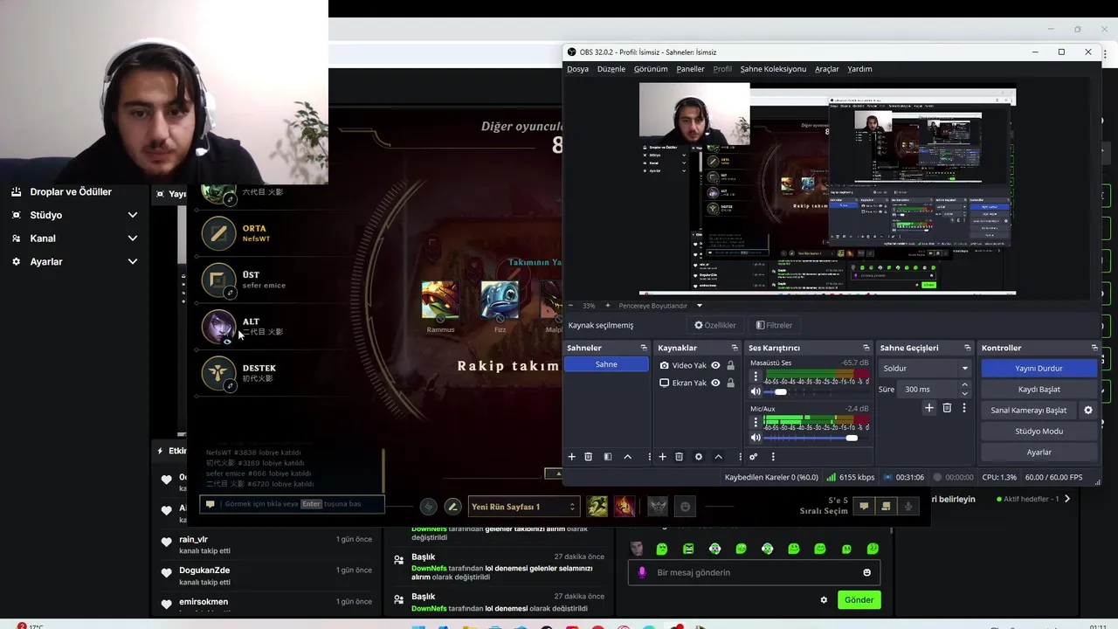Click Bir mesaj gönderin input field
The width and height of the screenshot is (1118, 629).
tap(754, 572)
